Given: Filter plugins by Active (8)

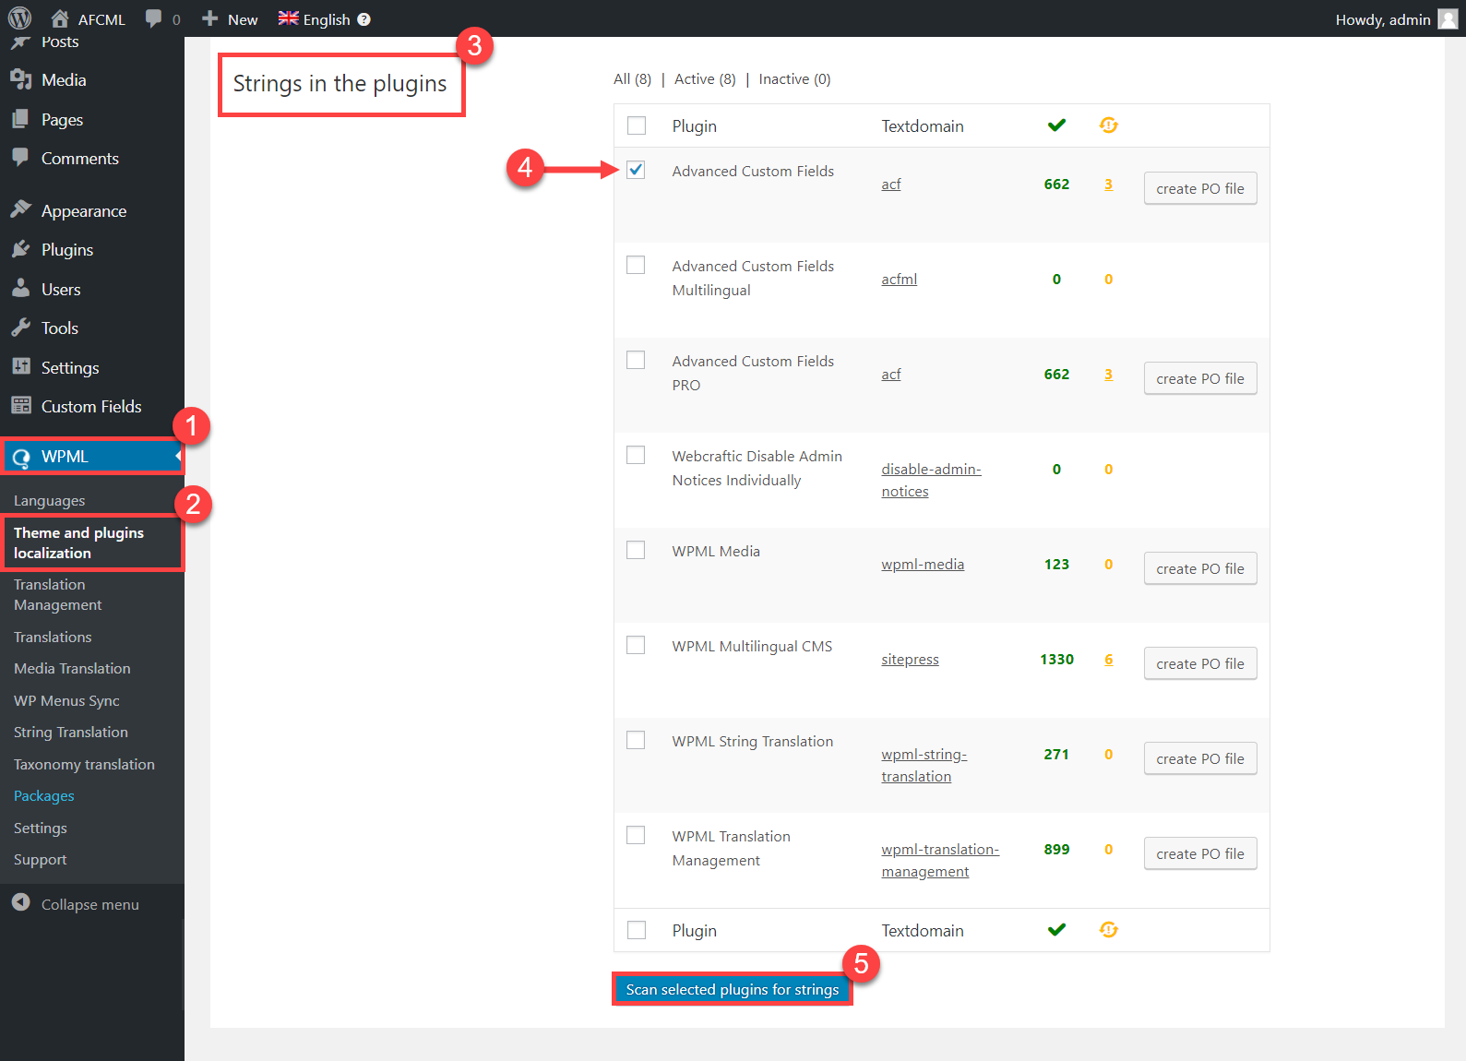Looking at the screenshot, I should point(705,79).
